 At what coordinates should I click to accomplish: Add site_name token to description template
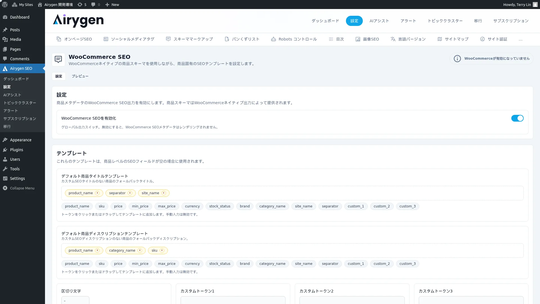(x=304, y=264)
